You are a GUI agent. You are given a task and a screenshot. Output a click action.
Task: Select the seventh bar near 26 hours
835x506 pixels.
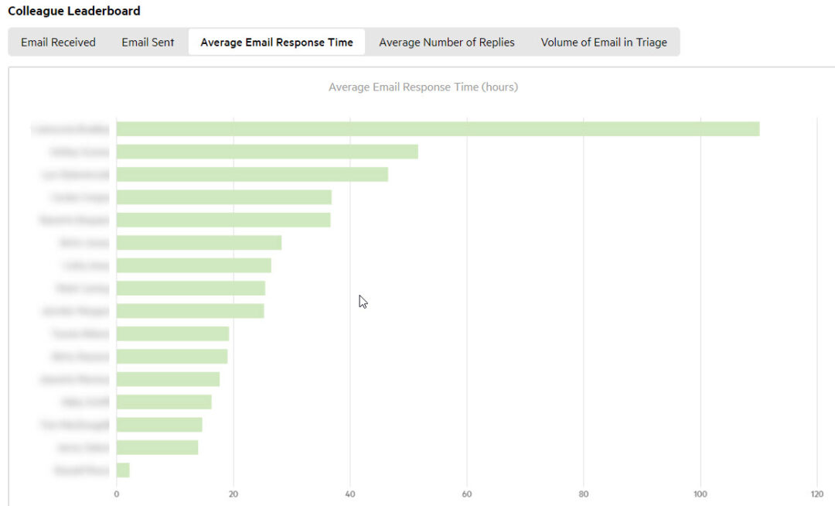point(193,265)
